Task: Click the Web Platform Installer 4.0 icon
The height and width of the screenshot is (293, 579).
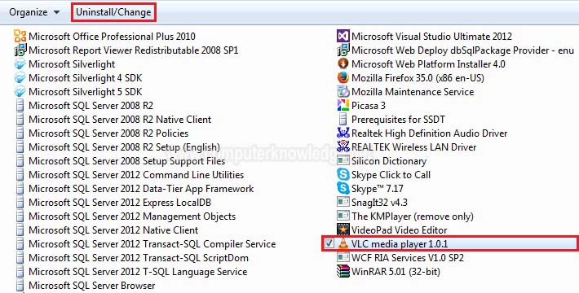Action: [343, 64]
